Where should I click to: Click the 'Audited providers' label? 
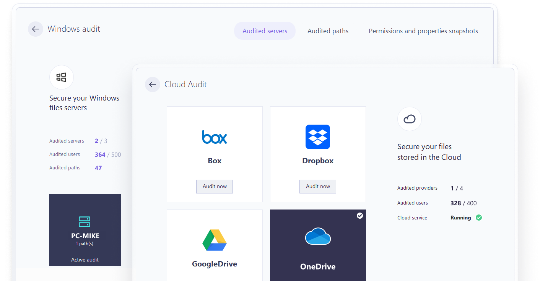tap(417, 188)
